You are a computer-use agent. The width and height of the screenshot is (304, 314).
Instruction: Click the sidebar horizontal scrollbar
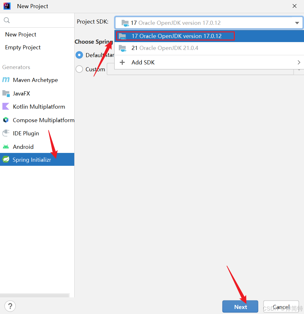click(x=35, y=295)
